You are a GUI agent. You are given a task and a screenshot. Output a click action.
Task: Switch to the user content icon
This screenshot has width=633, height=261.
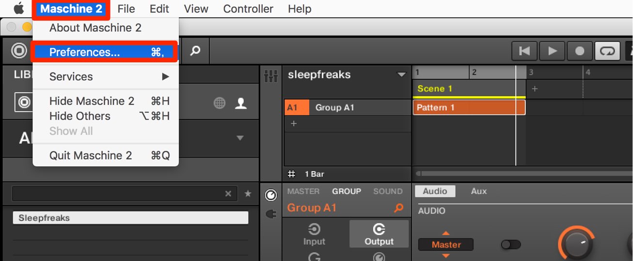click(x=240, y=102)
